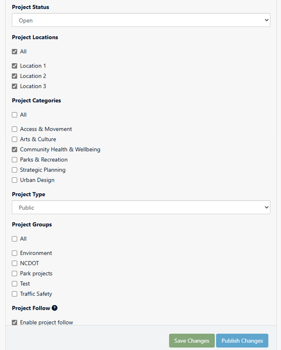Check the Arts & Culture category
The width and height of the screenshot is (281, 350).
coord(15,139)
